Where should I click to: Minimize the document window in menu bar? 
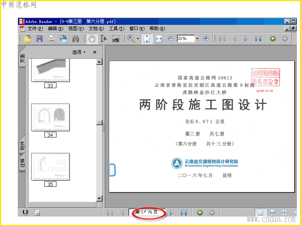pos(287,29)
